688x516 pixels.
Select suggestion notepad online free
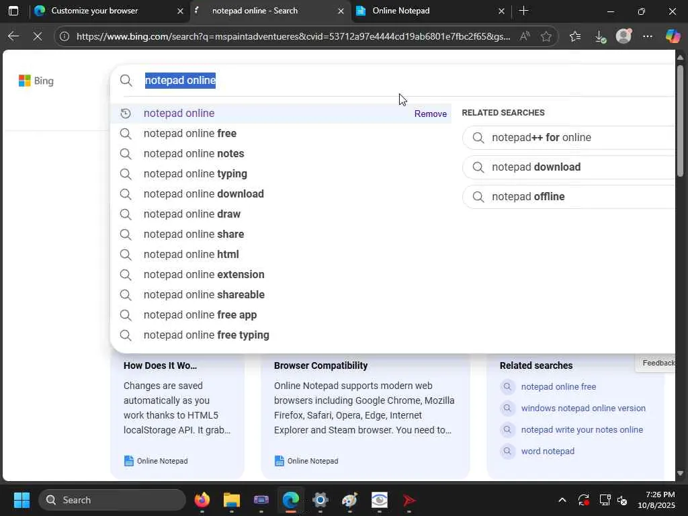(x=281, y=134)
